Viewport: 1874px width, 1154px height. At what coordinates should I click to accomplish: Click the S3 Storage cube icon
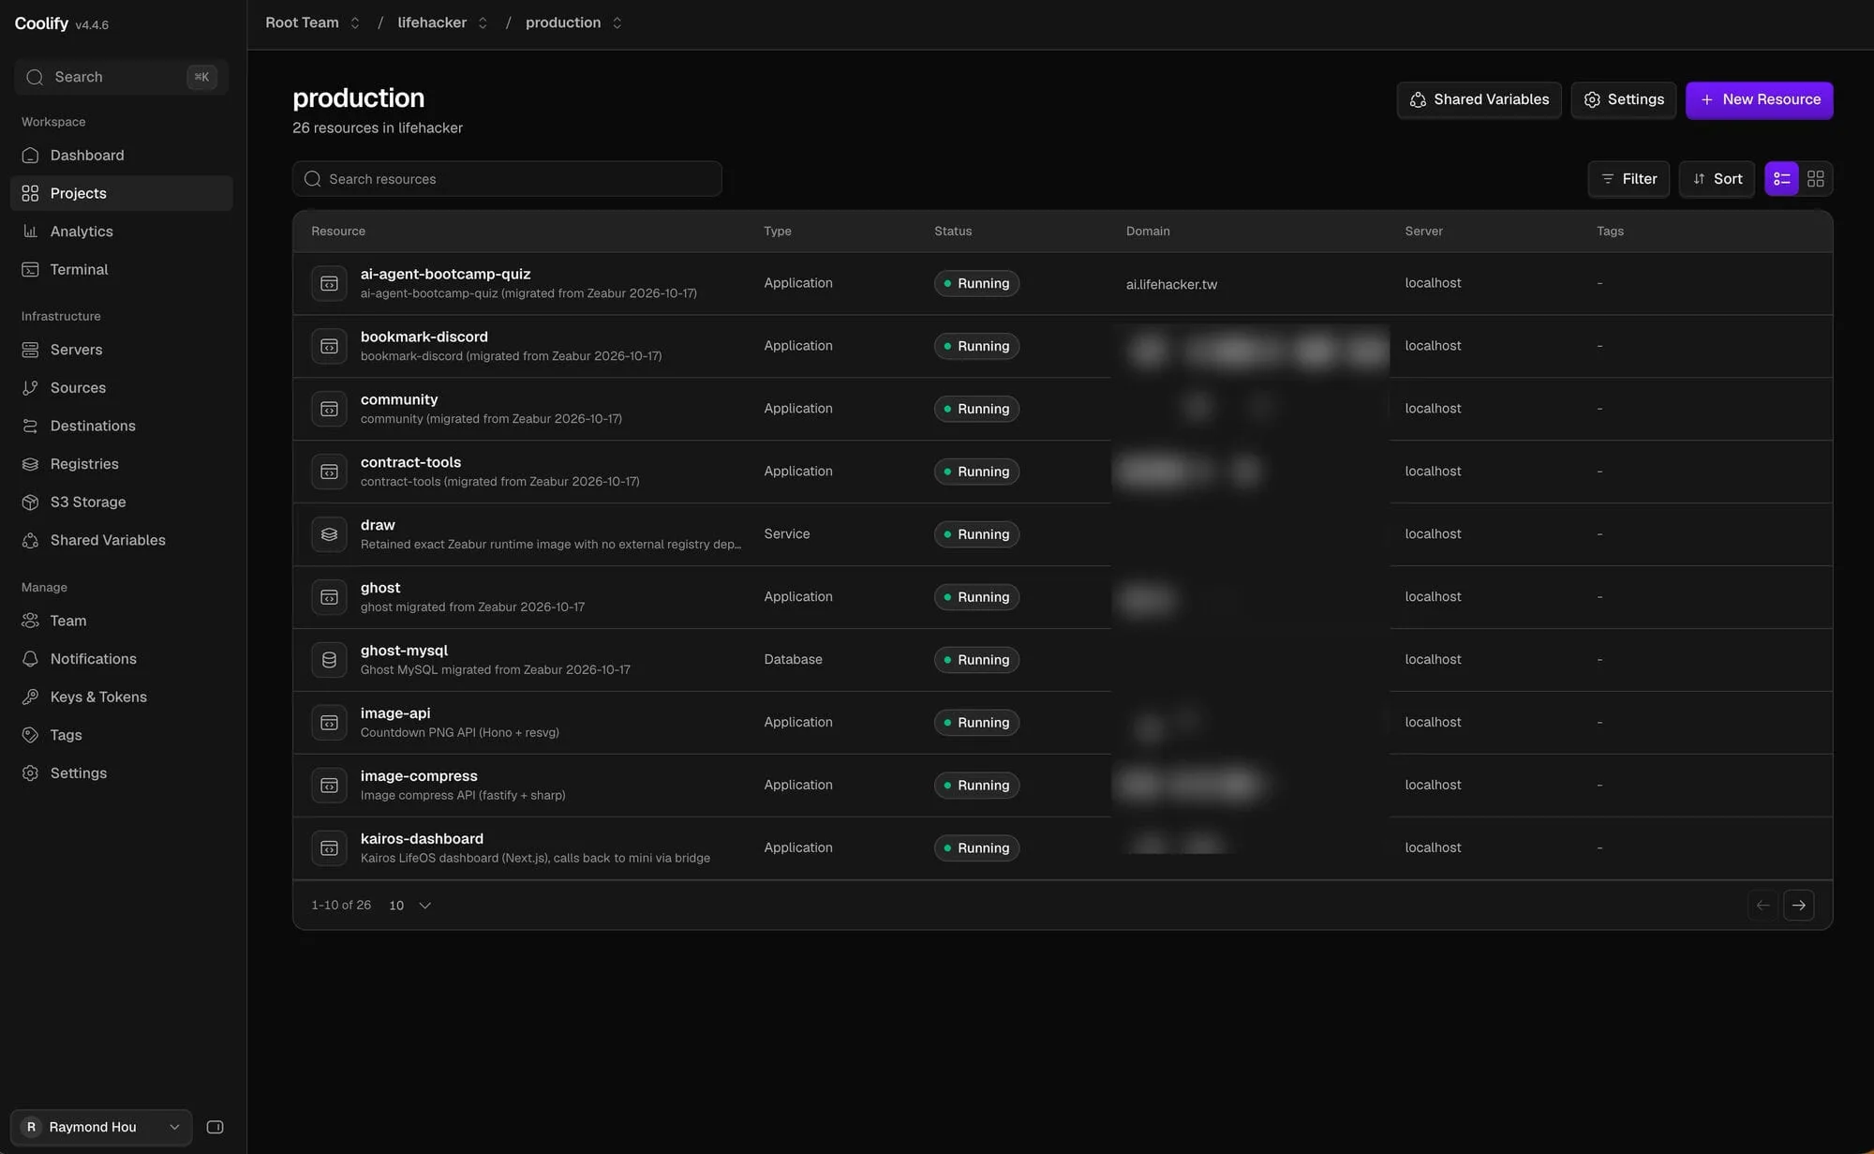(30, 502)
